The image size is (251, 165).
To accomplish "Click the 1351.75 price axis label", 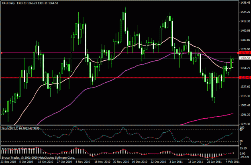I will click(x=245, y=68).
